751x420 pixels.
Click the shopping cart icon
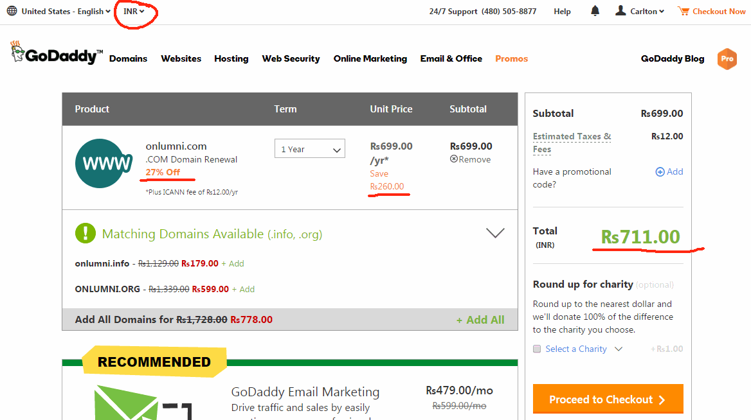(683, 11)
